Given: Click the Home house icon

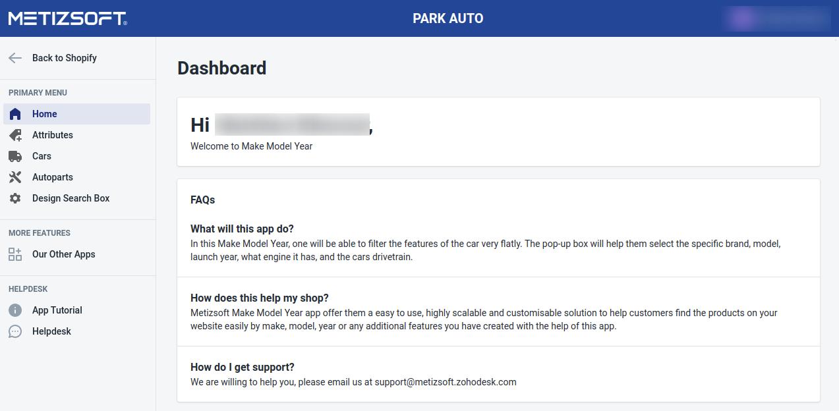Looking at the screenshot, I should [x=15, y=114].
